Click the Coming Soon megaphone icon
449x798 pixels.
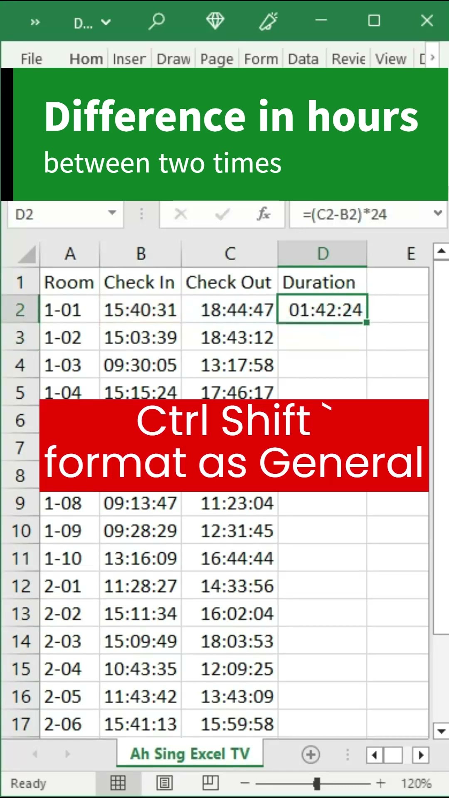click(x=268, y=21)
